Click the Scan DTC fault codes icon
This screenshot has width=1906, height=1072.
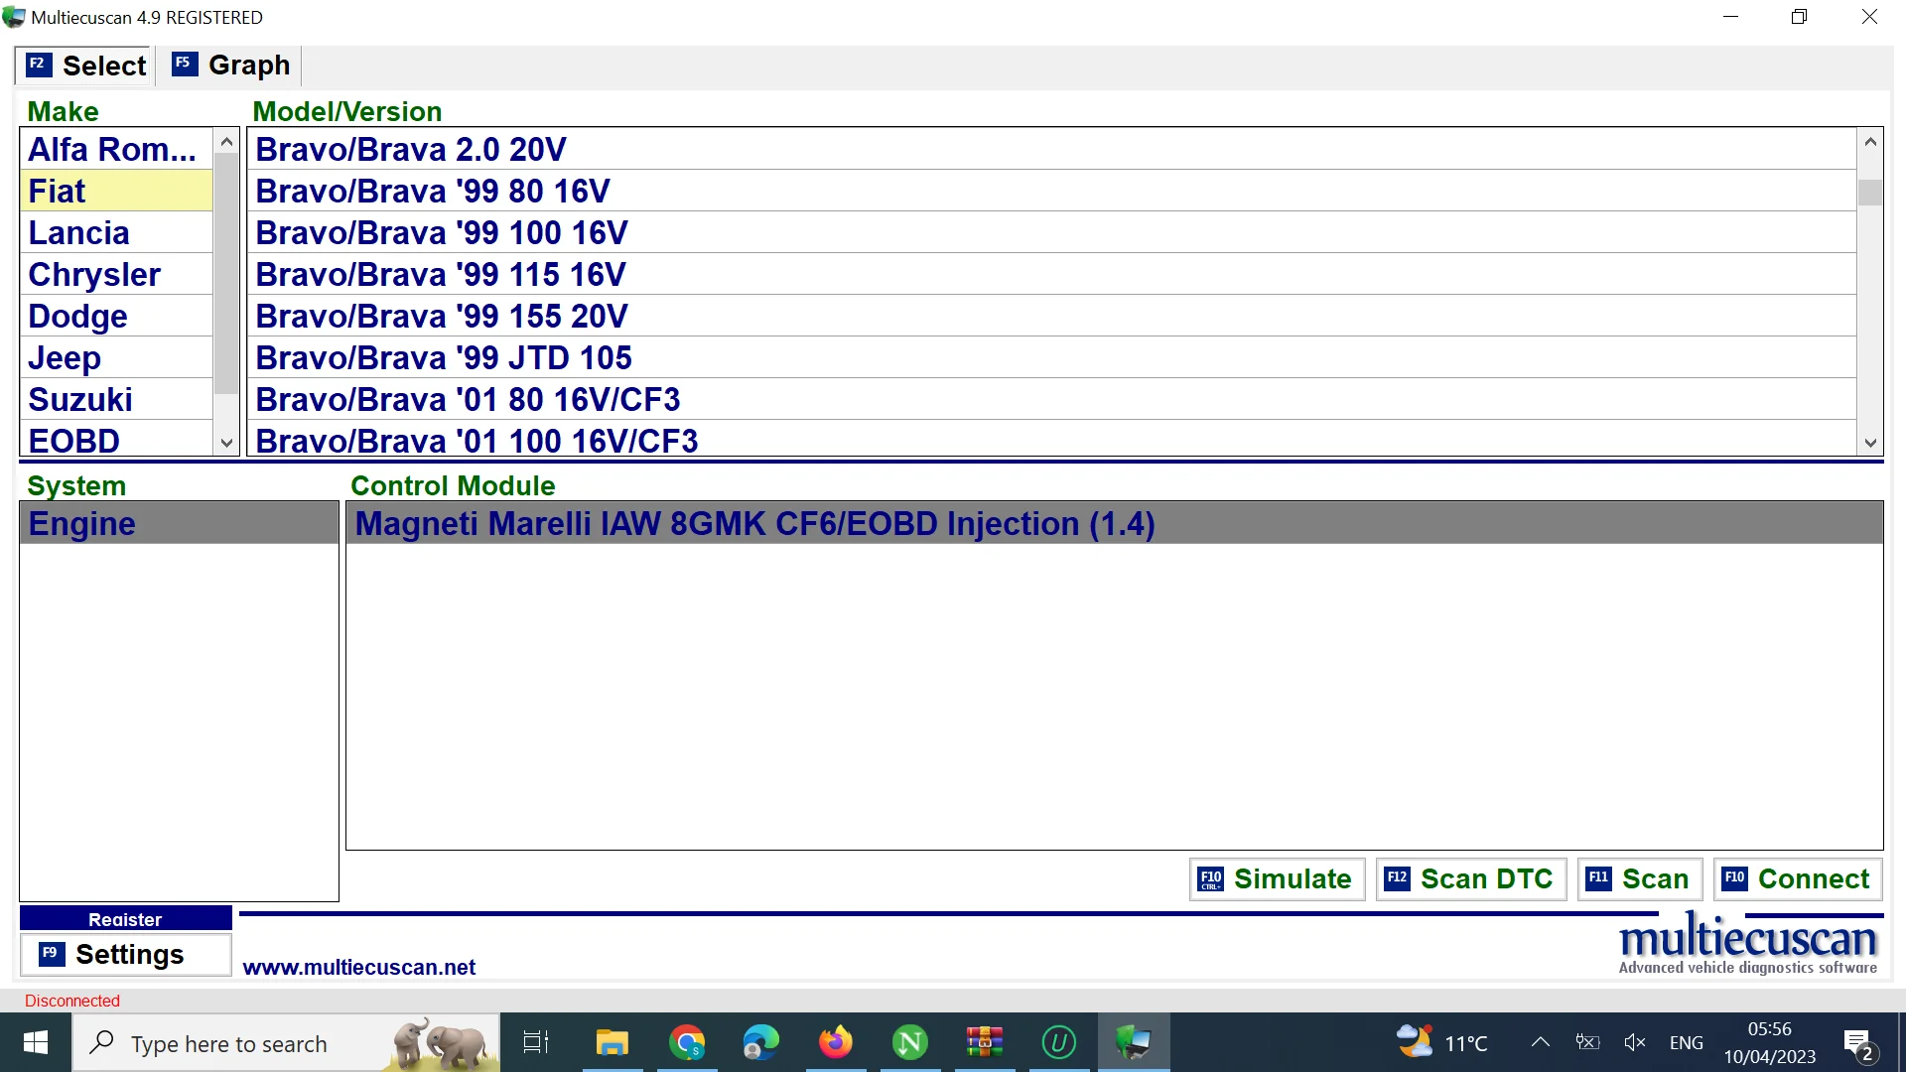(x=1467, y=878)
